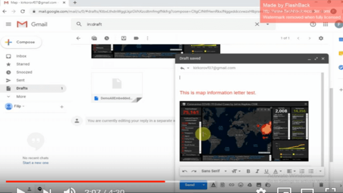This screenshot has width=343, height=193.
Task: Click the Labels tag icon
Action: click(x=136, y=38)
